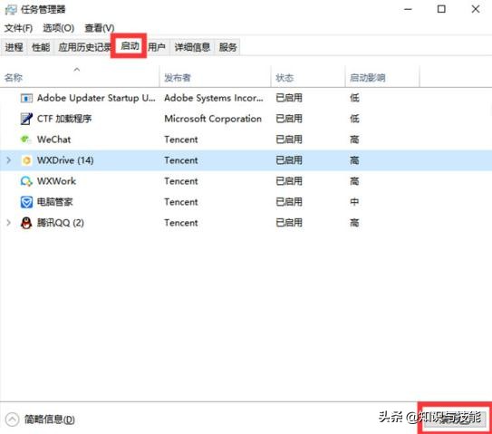Image resolution: width=492 pixels, height=434 pixels.
Task: Click the 低 impact value in CTF row
Action: [354, 119]
